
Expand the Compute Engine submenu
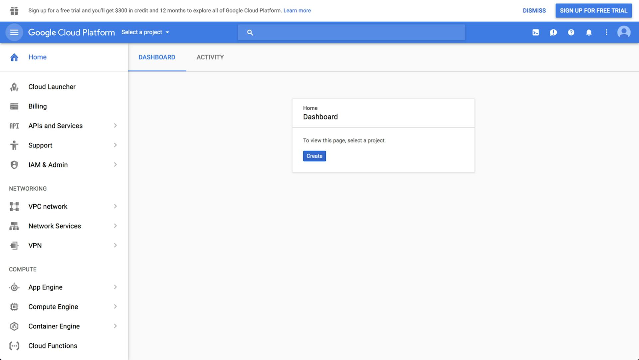click(115, 306)
